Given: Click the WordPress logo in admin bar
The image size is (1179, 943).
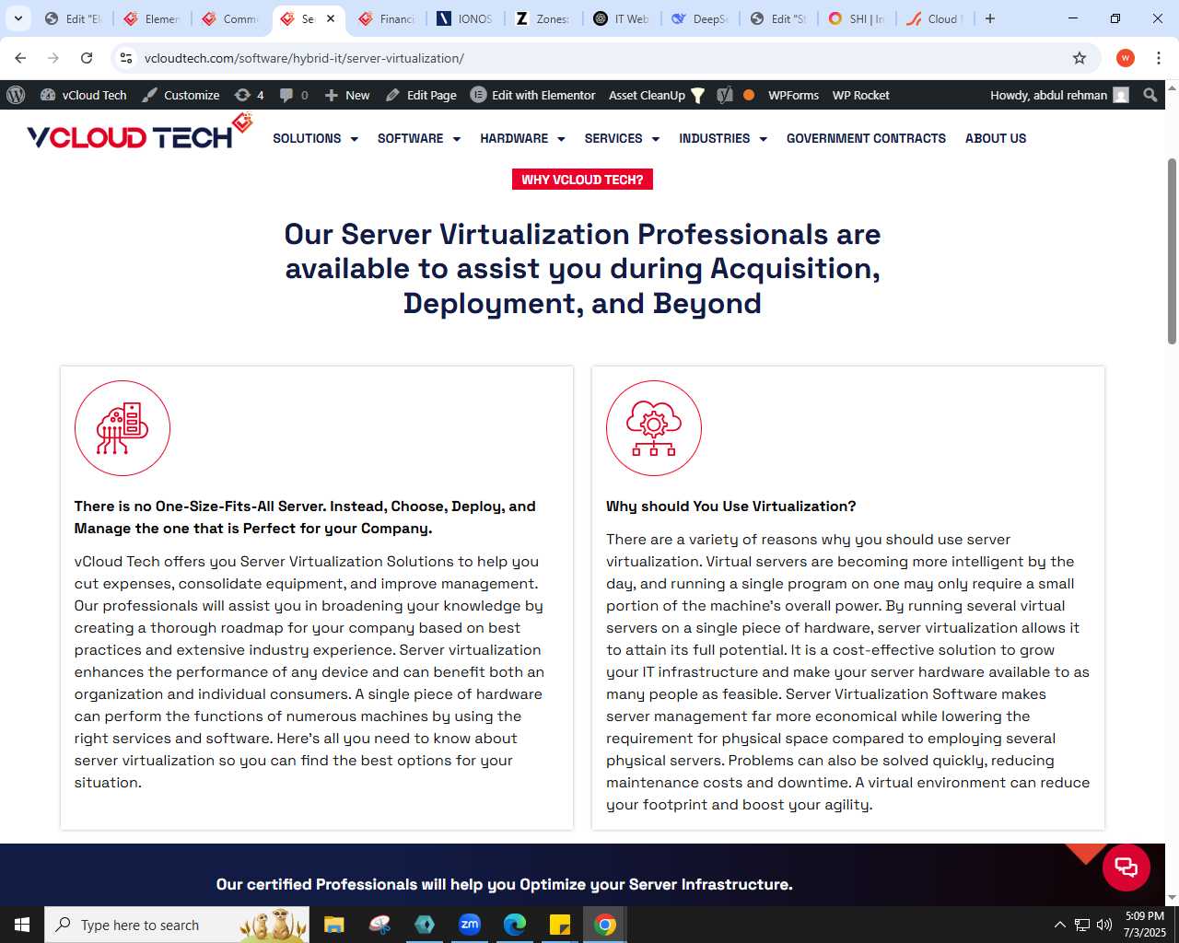Looking at the screenshot, I should [x=16, y=95].
